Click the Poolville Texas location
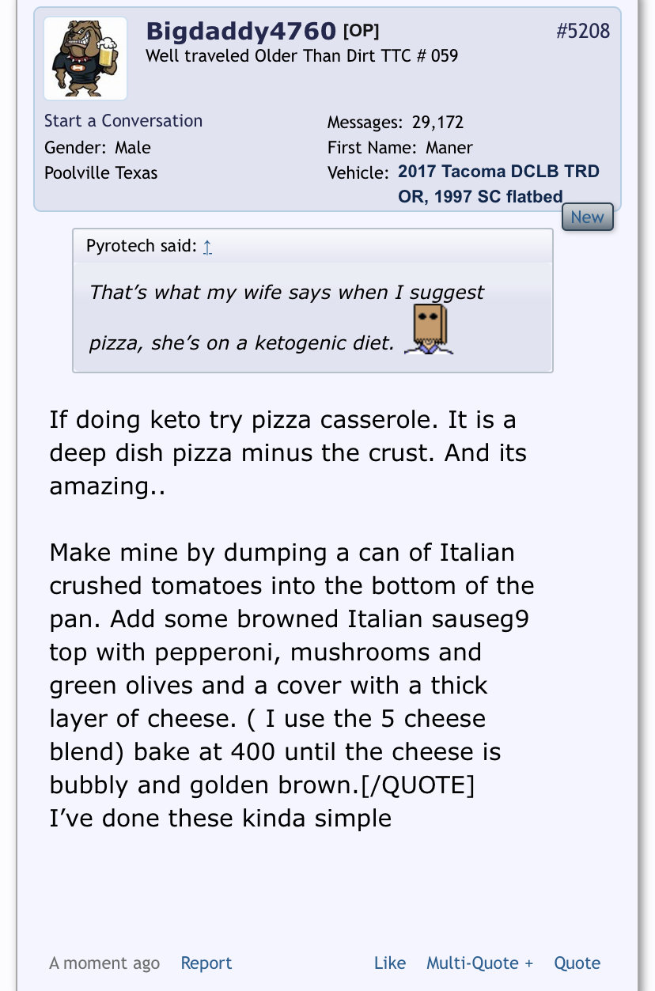Viewport: 655px width, 991px height. point(101,173)
